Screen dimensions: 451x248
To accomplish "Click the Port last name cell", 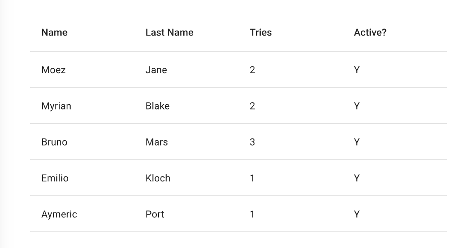I will [155, 214].
